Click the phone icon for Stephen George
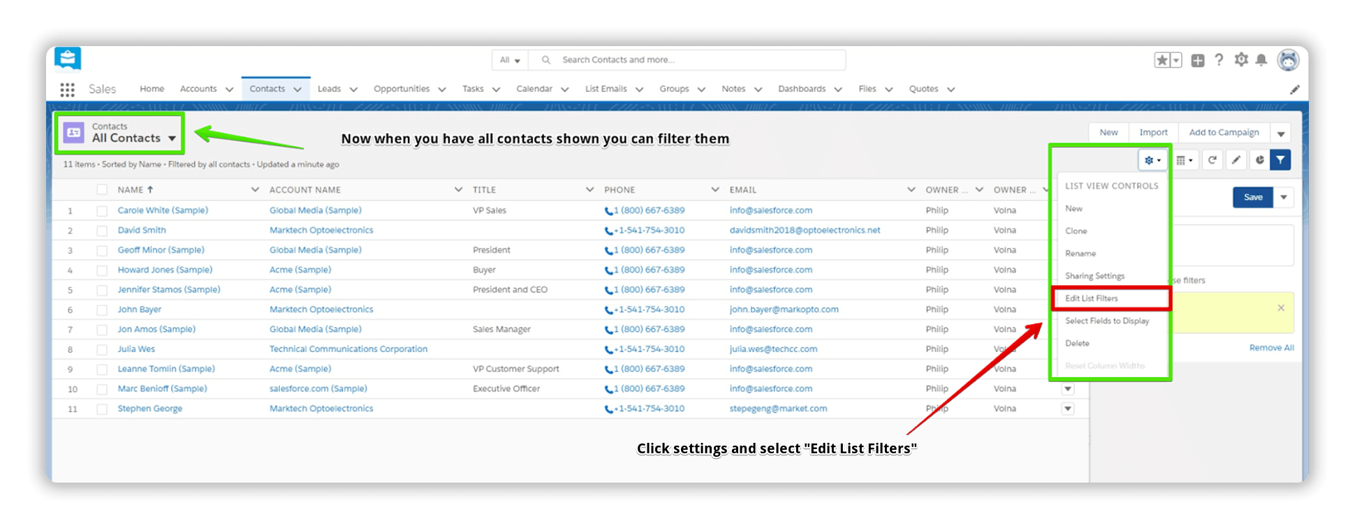Image resolution: width=1364 pixels, height=528 pixels. [x=608, y=409]
